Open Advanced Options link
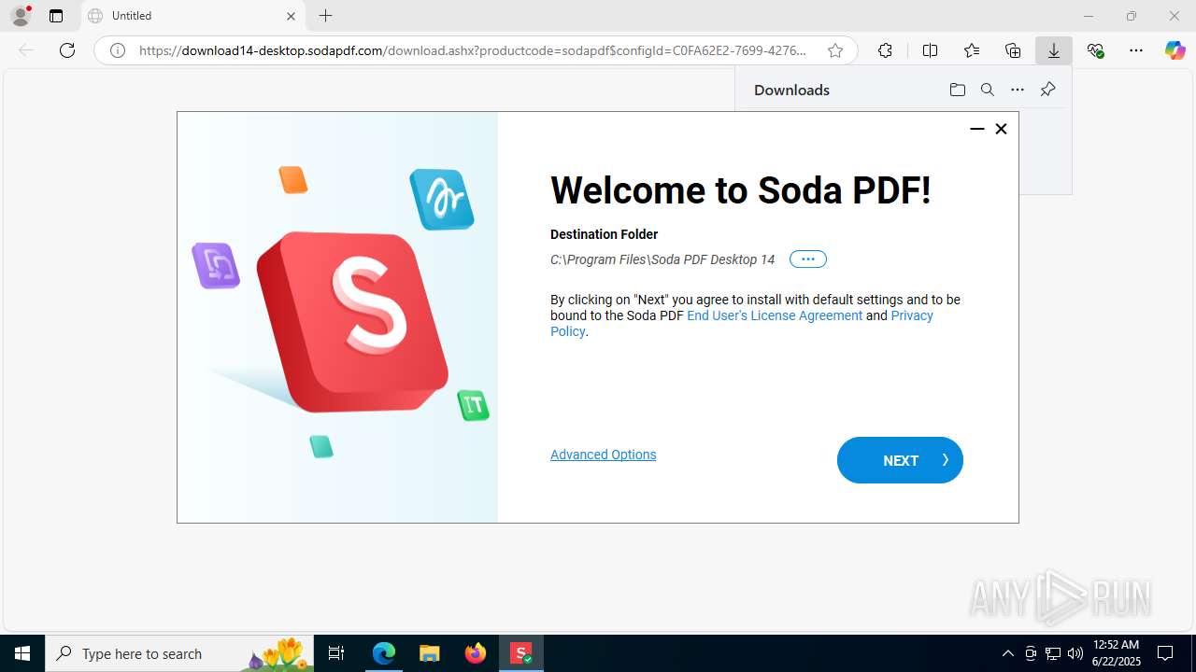The image size is (1196, 672). click(603, 455)
